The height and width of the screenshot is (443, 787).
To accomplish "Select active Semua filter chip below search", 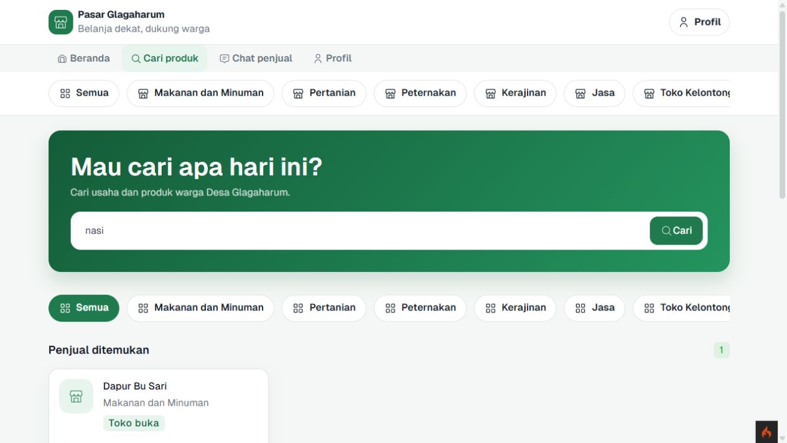I will coord(84,308).
